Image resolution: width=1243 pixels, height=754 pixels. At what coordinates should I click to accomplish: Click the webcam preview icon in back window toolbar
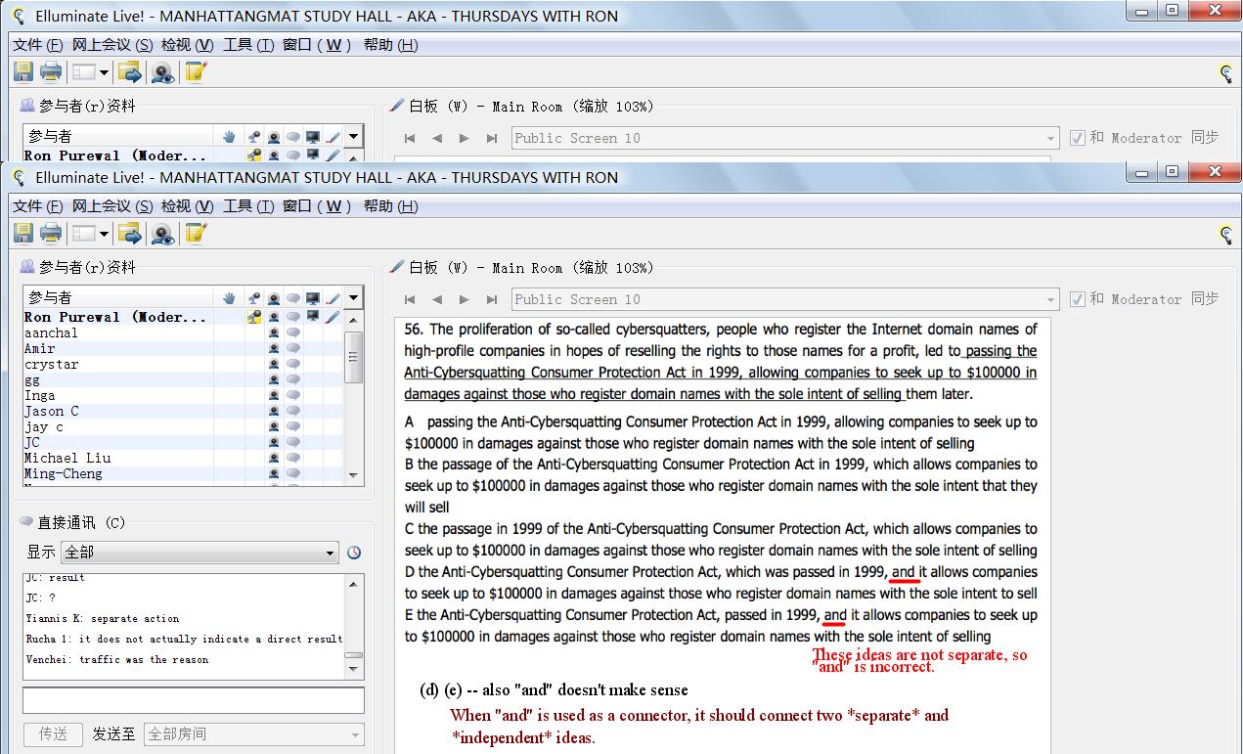click(162, 71)
